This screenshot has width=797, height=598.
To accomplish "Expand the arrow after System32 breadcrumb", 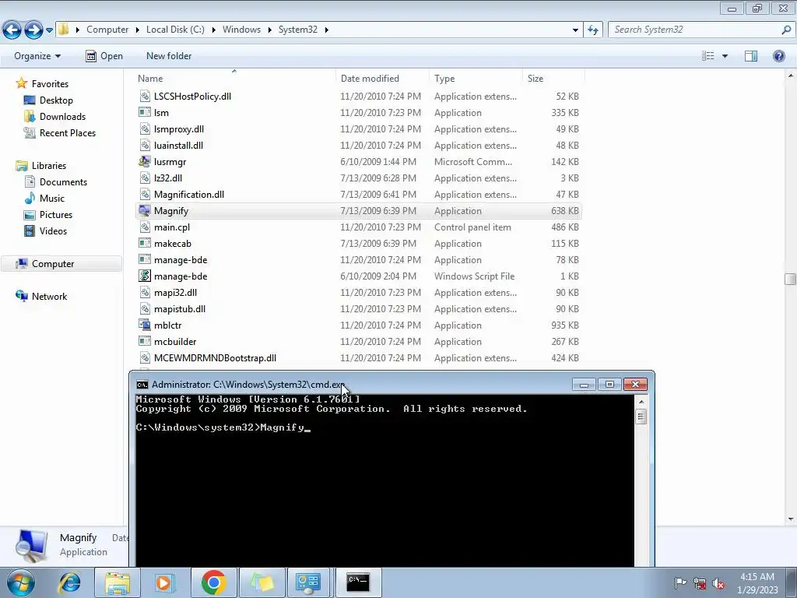I will pyautogui.click(x=326, y=30).
